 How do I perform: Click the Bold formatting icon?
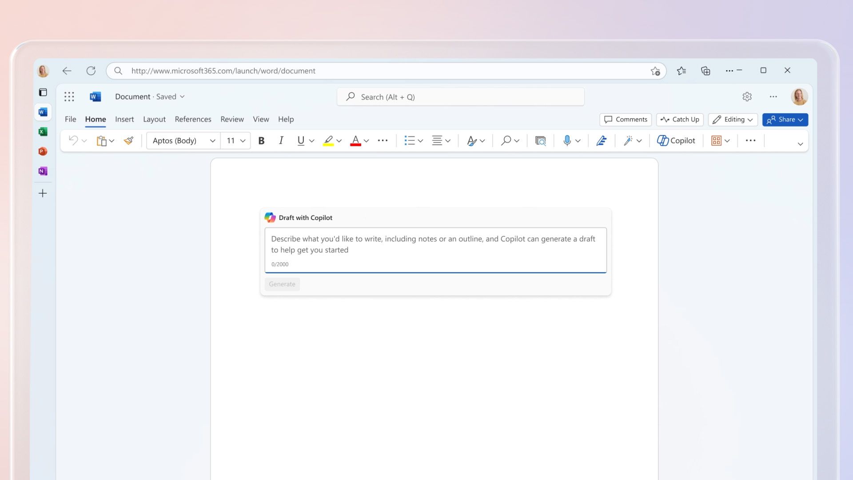click(261, 140)
